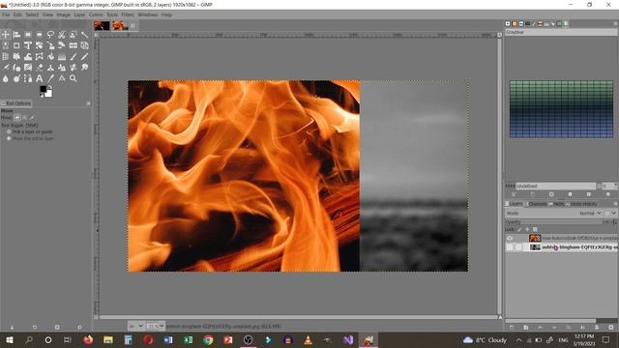This screenshot has height=348, width=619.
Task: Set Move mode to selection
Action: [25, 118]
